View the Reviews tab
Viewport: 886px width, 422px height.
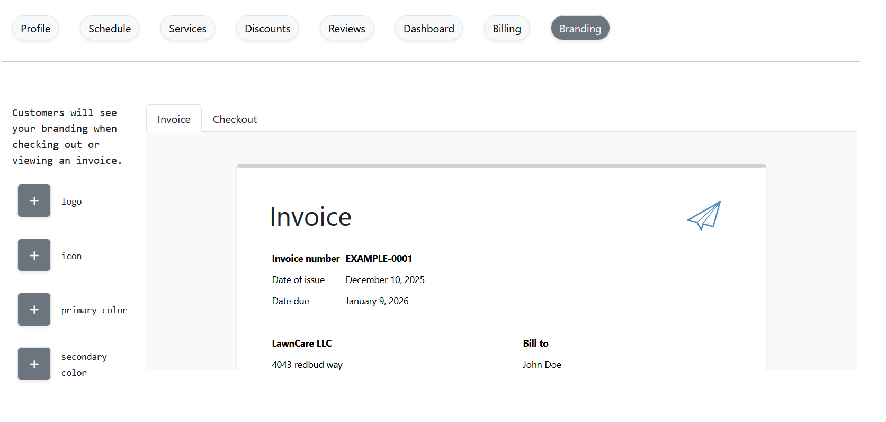[347, 28]
